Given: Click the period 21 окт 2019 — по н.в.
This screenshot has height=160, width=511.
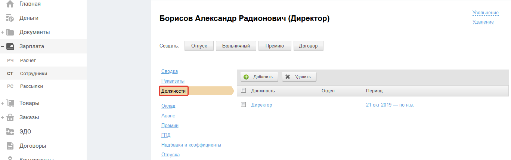Looking at the screenshot, I should pyautogui.click(x=390, y=105).
